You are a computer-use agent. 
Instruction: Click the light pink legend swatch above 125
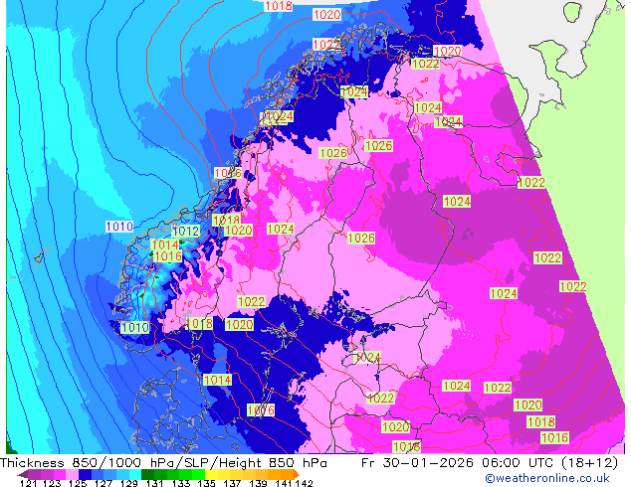[x=72, y=474]
